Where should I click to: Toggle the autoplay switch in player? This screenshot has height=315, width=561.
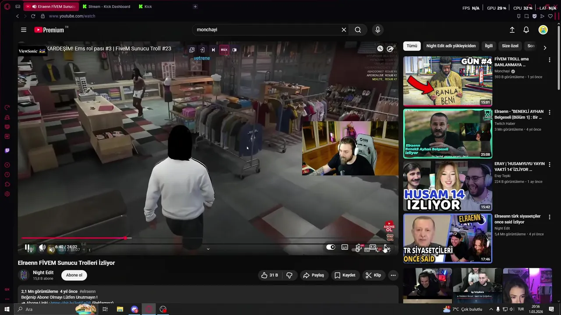[331, 247]
